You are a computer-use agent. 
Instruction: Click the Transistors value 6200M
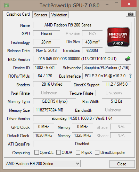coord(92,50)
